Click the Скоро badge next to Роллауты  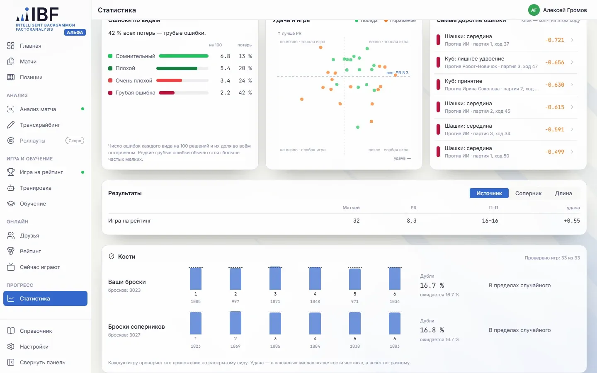point(75,140)
